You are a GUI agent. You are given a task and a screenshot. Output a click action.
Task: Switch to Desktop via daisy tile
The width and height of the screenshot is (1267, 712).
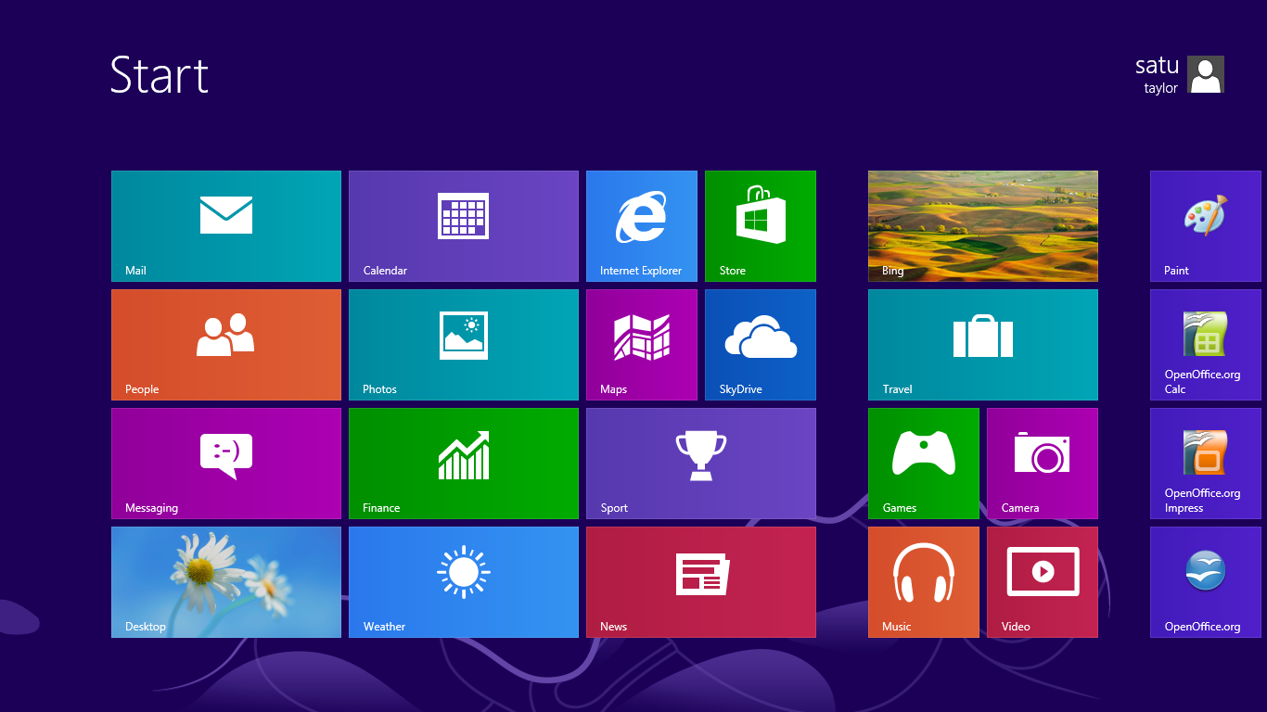point(226,582)
